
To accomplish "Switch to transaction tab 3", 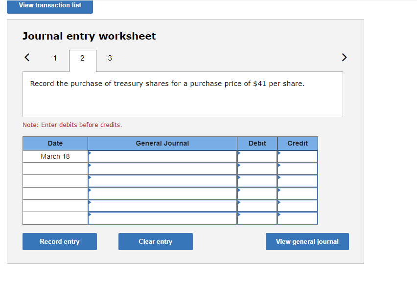I will click(x=110, y=58).
